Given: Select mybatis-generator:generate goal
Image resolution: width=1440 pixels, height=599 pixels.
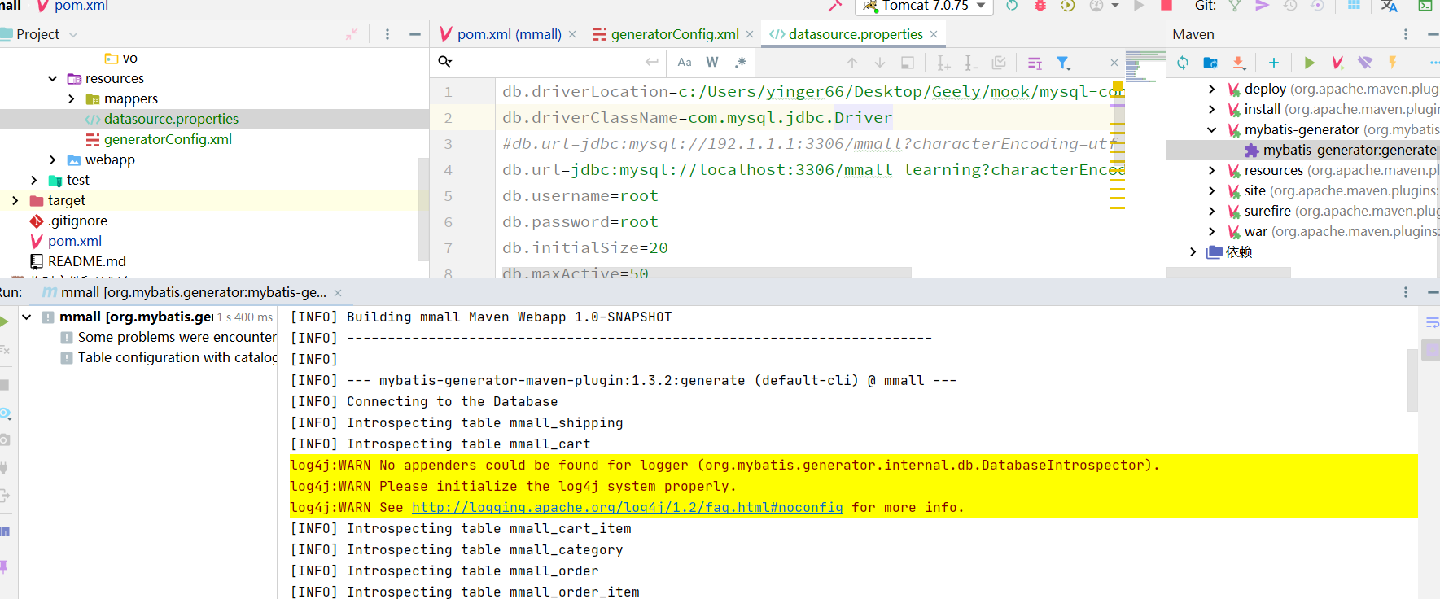Looking at the screenshot, I should [1341, 150].
